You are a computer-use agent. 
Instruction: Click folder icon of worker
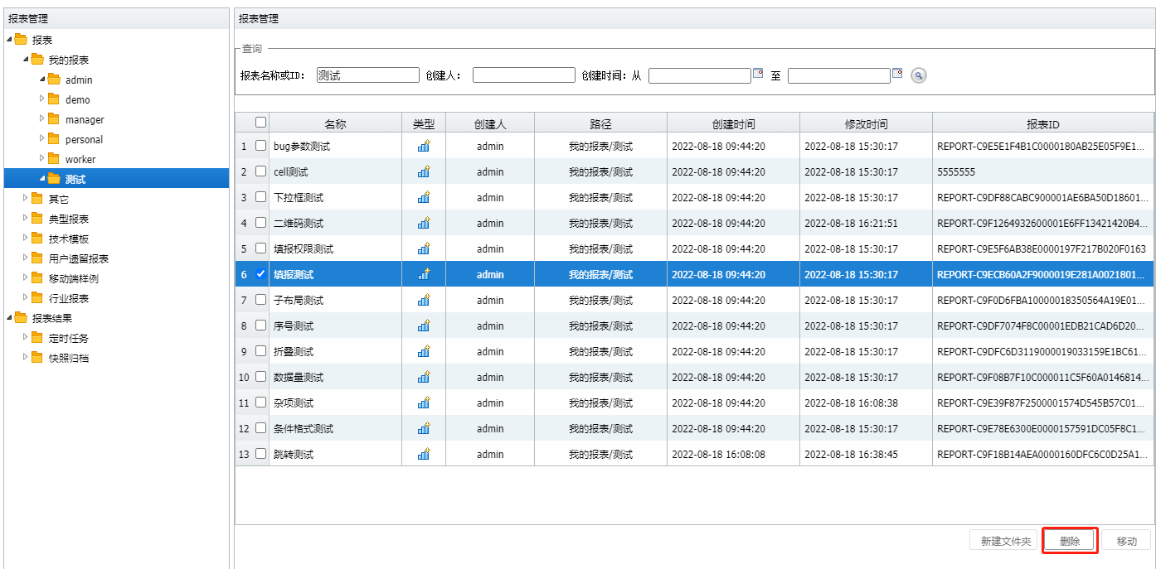[x=54, y=159]
